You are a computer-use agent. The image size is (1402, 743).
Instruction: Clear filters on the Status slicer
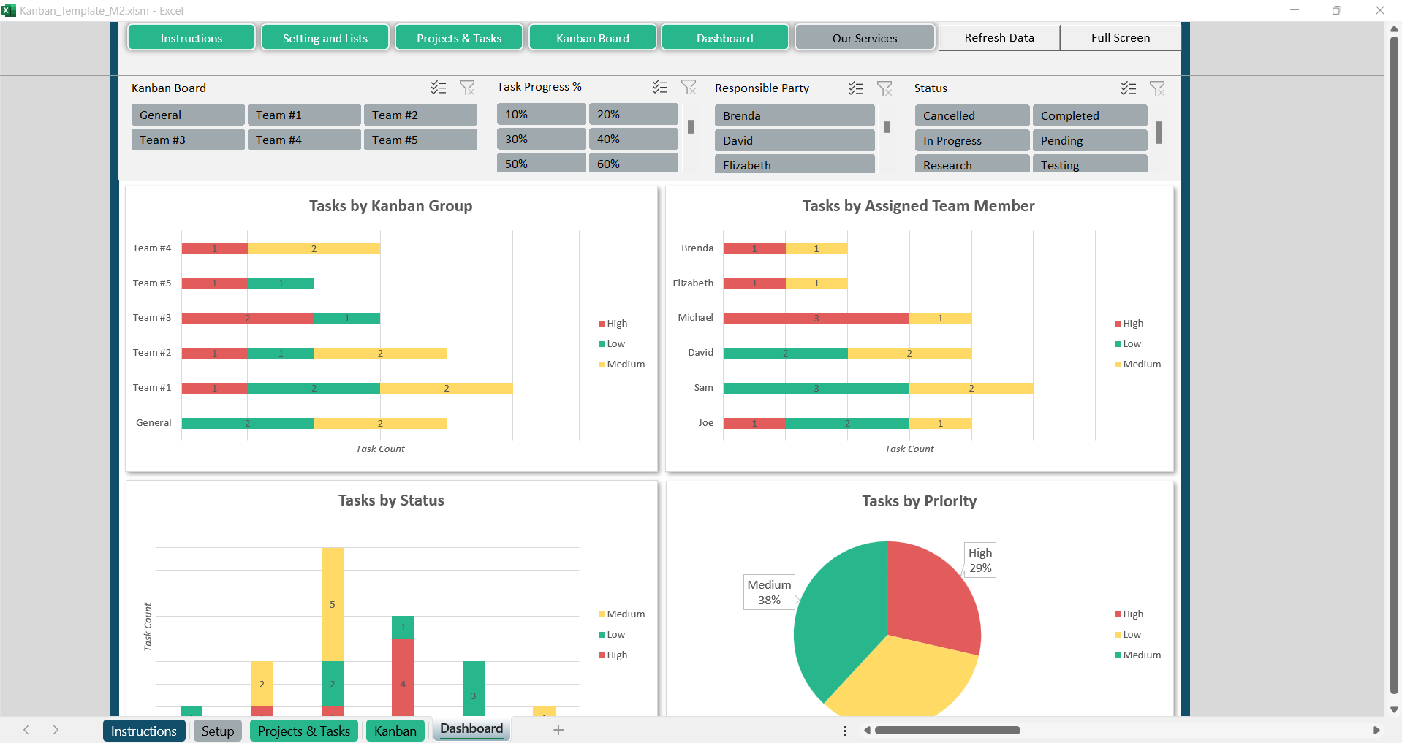pos(1157,88)
